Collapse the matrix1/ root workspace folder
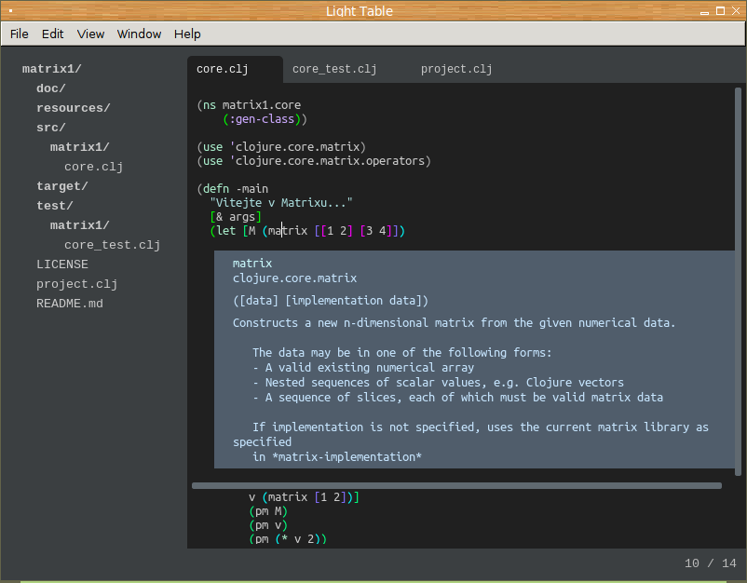 [52, 69]
